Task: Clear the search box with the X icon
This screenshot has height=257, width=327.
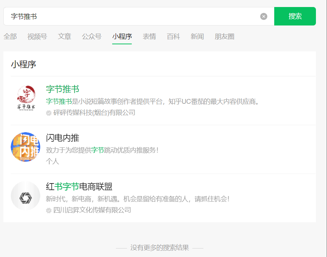Action: [x=264, y=17]
